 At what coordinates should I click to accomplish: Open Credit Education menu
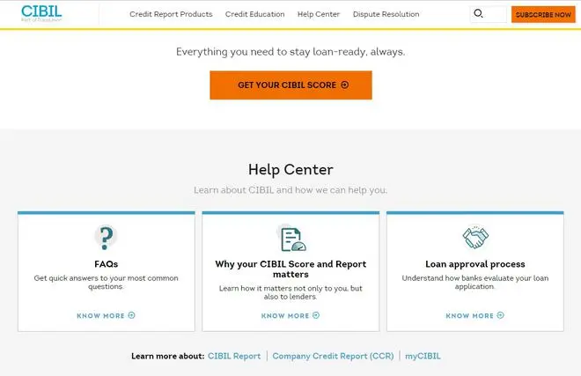[255, 14]
